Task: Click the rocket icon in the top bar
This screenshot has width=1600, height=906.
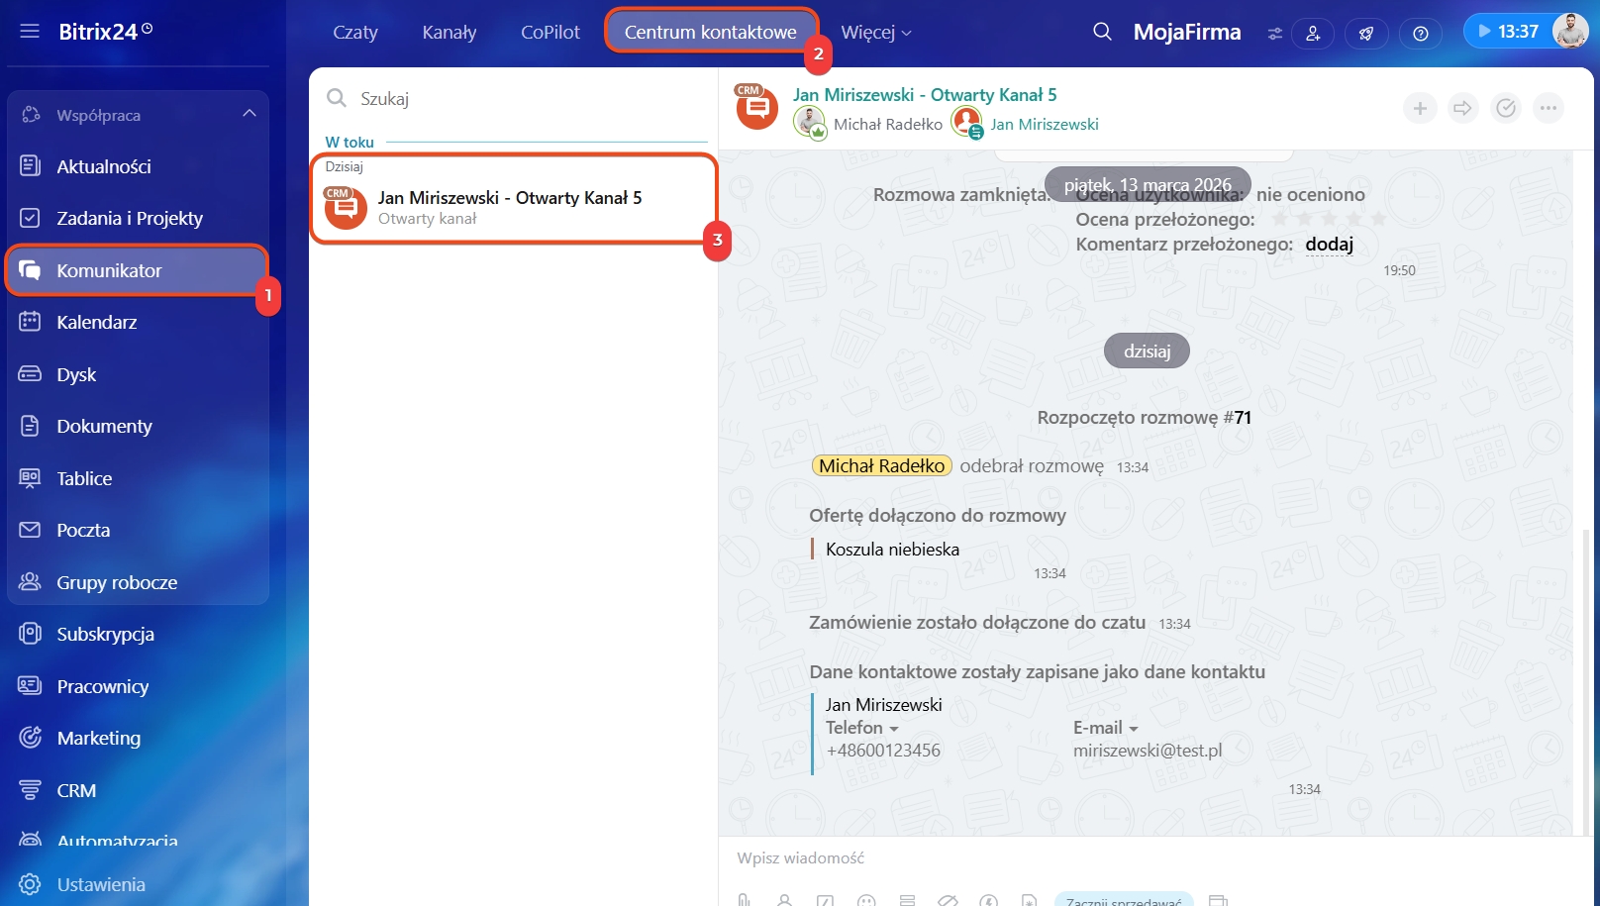Action: [x=1366, y=34]
